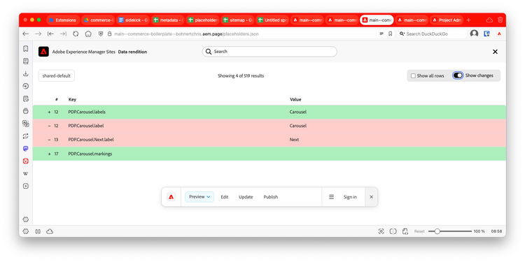Click the tab tiling icon in status bar
Viewport: 525px width, 262px height.
[38, 231]
